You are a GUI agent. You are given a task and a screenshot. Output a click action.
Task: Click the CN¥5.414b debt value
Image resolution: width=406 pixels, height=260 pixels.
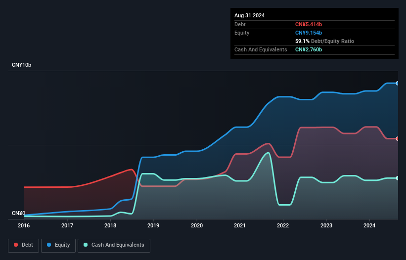coord(309,24)
